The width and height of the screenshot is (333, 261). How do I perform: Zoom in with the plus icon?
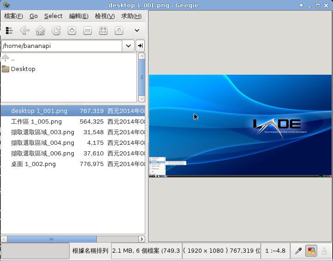72,30
